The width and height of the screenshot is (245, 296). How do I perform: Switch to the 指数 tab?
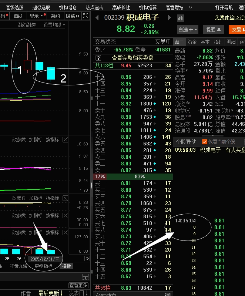tap(218, 42)
